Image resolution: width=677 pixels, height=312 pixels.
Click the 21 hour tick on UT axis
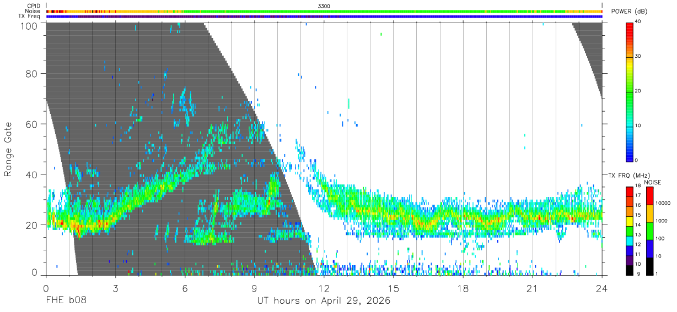point(533,288)
